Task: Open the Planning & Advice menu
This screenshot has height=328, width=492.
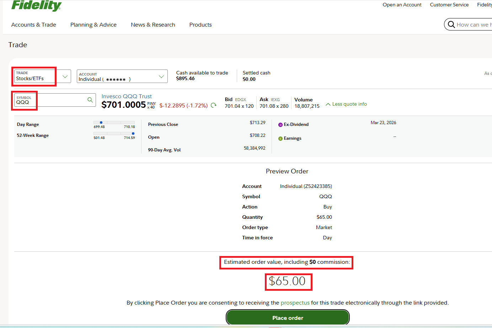Action: (93, 25)
